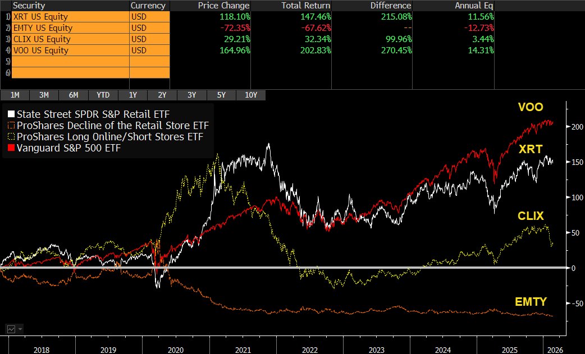Viewport: 585px width, 354px height.
Task: Open the chart icon dropdown arrow
Action: [20, 329]
